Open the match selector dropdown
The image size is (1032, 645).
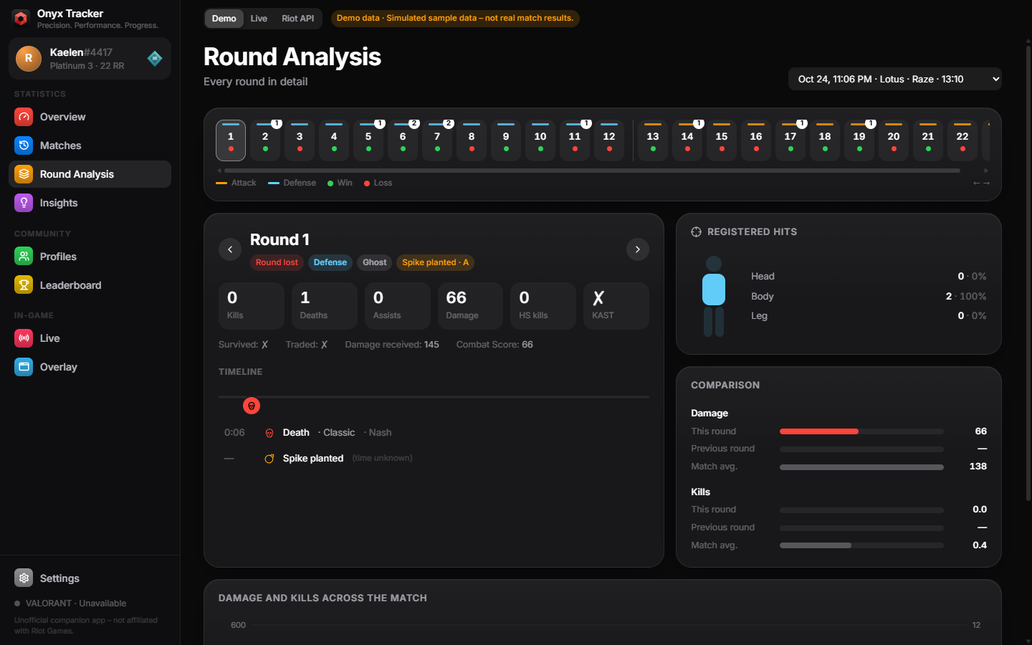[894, 79]
